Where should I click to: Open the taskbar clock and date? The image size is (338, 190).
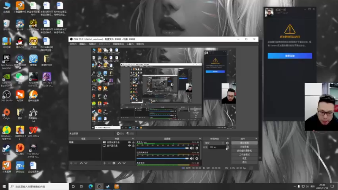tap(322, 186)
